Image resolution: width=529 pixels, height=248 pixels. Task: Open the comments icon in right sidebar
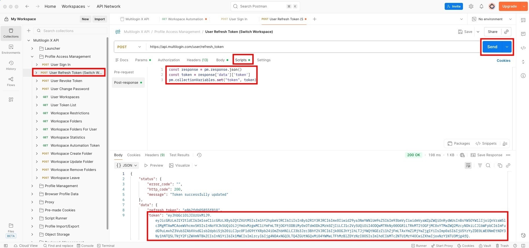coord(523,34)
